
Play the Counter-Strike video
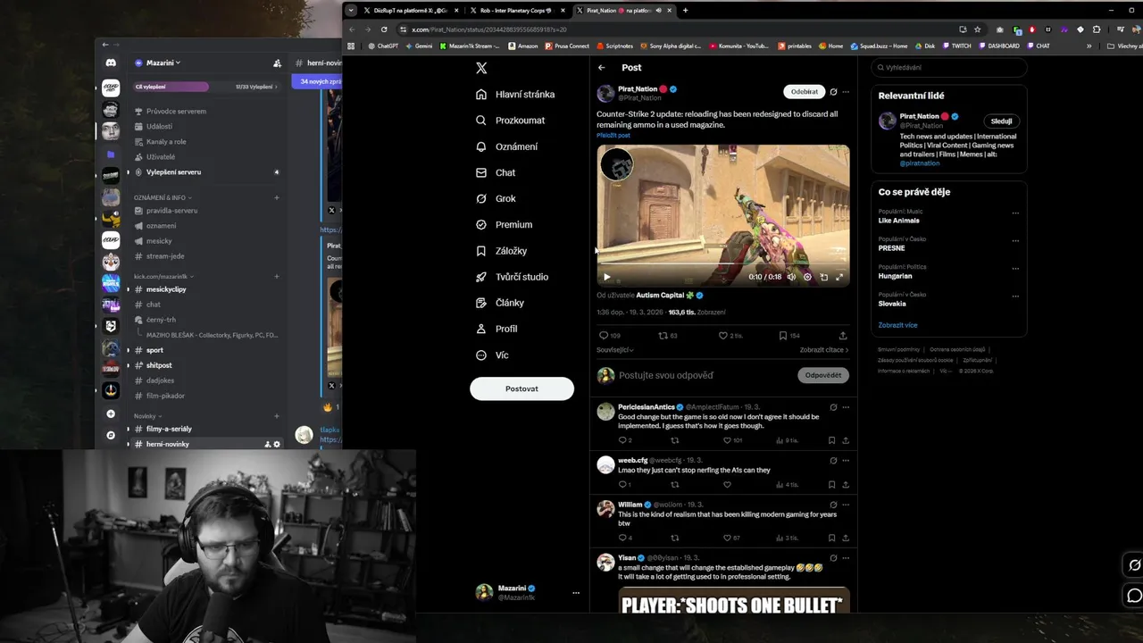pyautogui.click(x=607, y=277)
